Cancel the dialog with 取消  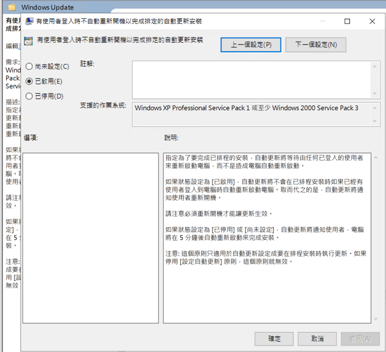(317, 339)
